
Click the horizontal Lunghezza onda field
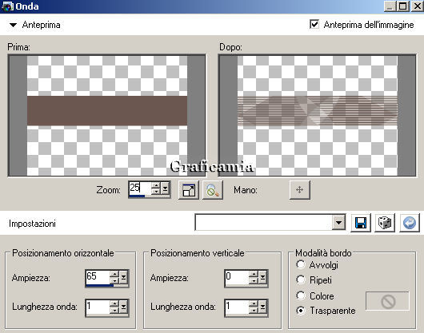98,307
